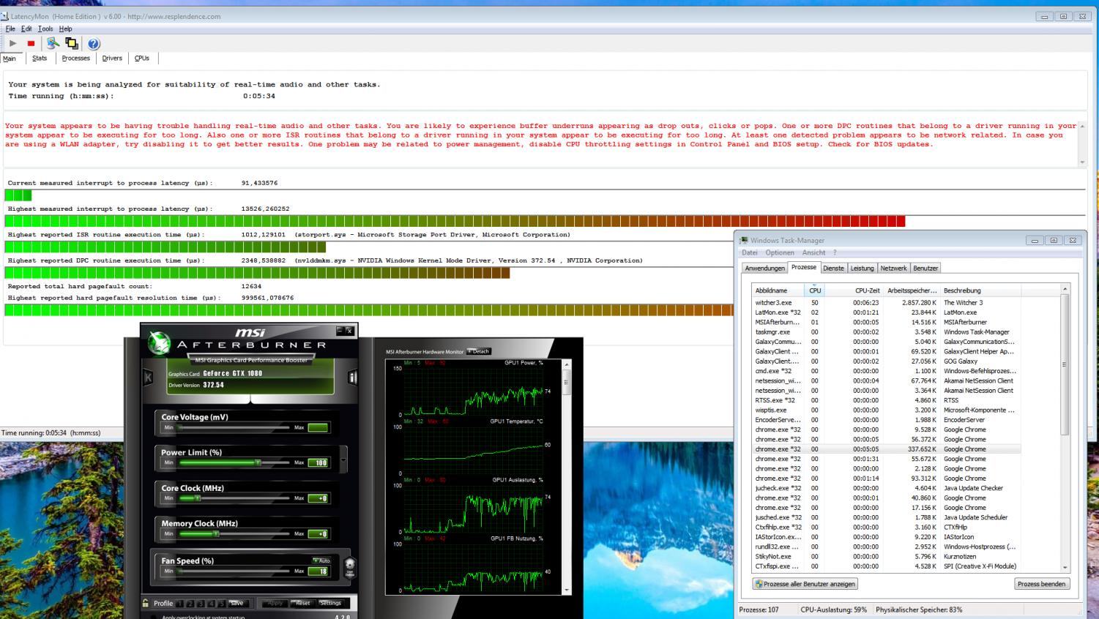Click the Afterburner Kombustor 'K' side button
Viewport: 1099px width, 619px height.
148,378
